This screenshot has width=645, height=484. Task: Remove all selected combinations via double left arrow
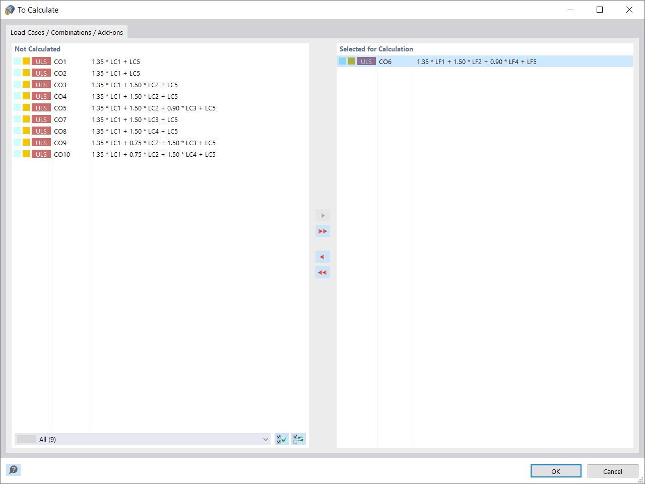click(322, 272)
